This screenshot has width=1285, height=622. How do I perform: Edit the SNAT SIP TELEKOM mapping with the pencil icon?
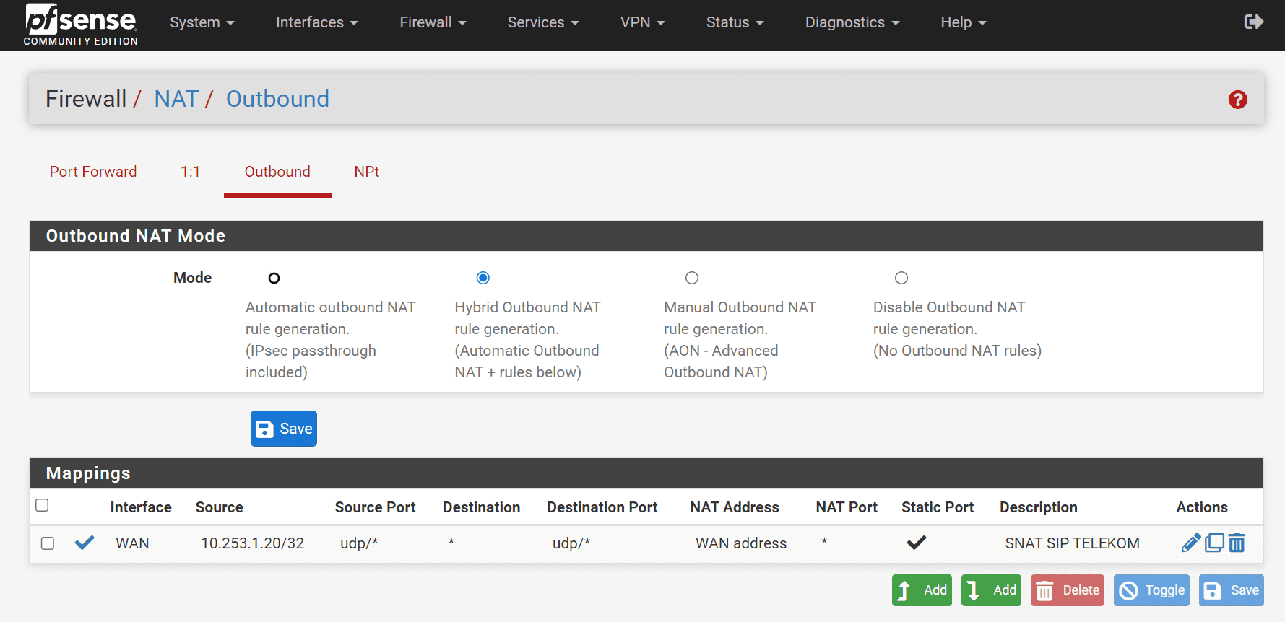1191,543
